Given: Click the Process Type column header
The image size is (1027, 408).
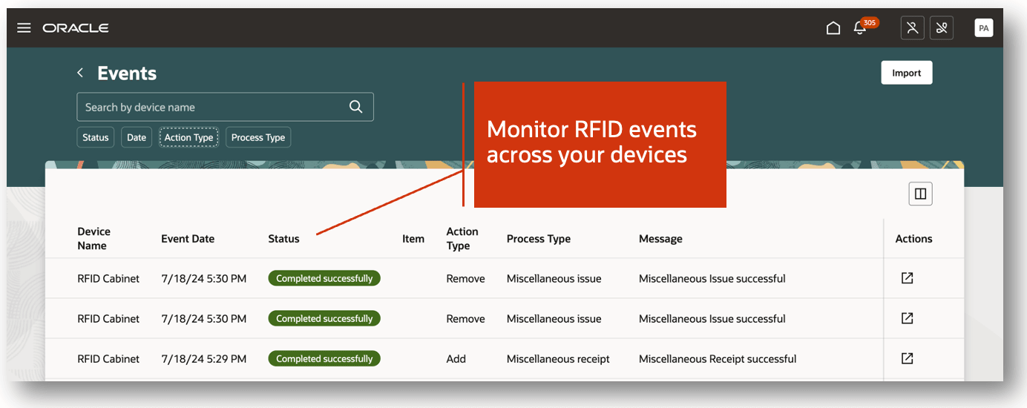Looking at the screenshot, I should [x=539, y=239].
